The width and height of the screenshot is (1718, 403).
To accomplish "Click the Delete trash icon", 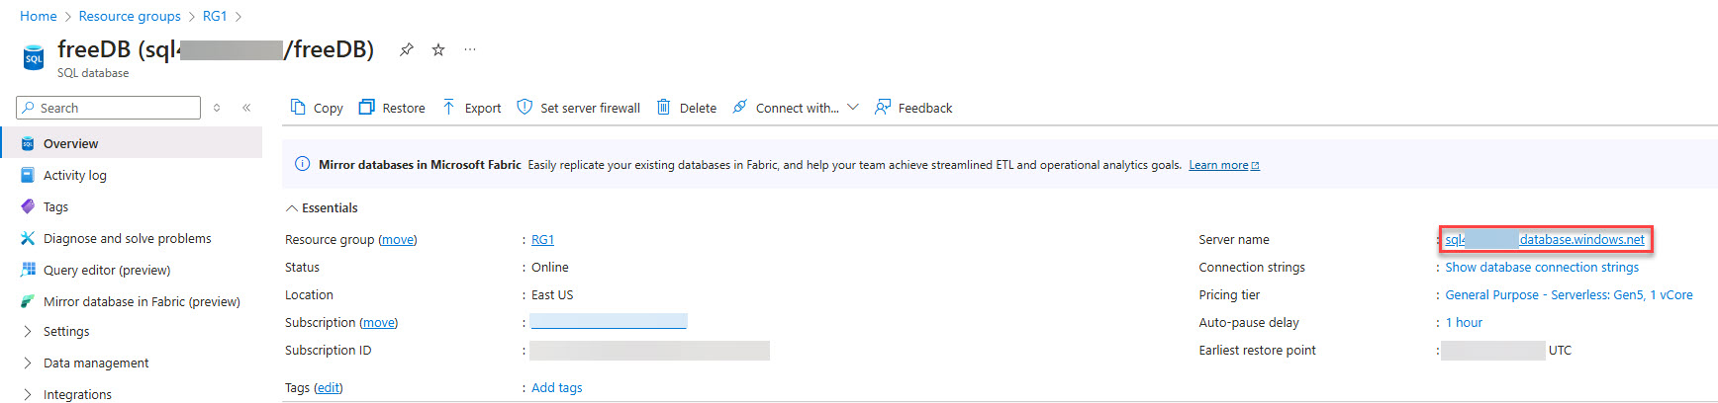I will tap(664, 107).
